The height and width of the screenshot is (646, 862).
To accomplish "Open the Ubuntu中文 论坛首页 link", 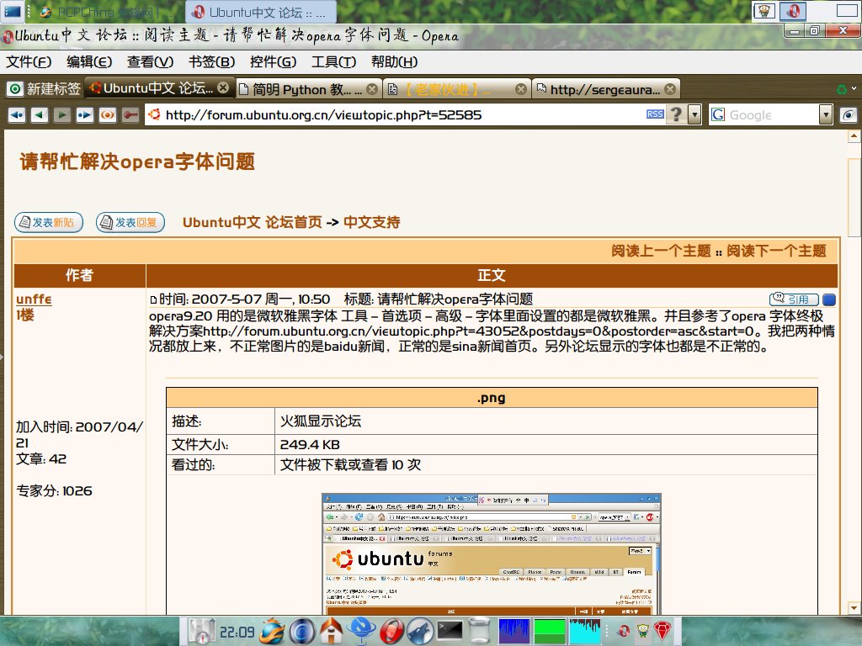I will 253,222.
